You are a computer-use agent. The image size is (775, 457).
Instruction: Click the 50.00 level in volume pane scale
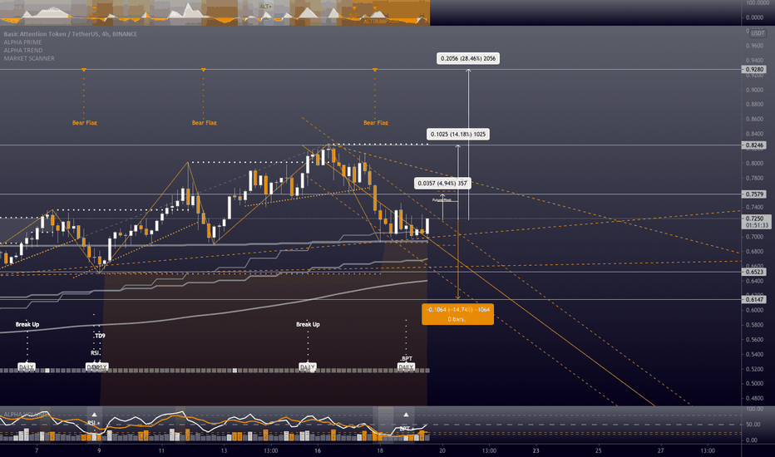753,425
